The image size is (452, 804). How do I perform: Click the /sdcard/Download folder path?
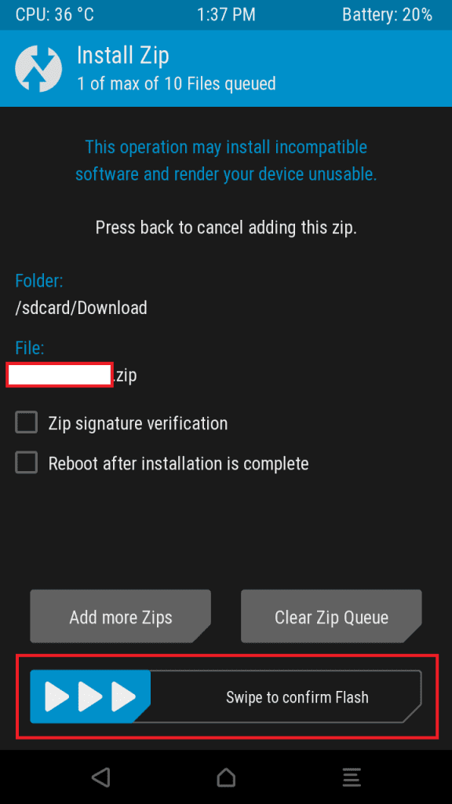point(81,308)
